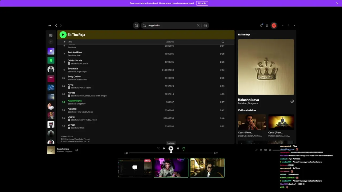Toggle the lyrics microphone icon
This screenshot has width=342, height=192.
click(256, 150)
